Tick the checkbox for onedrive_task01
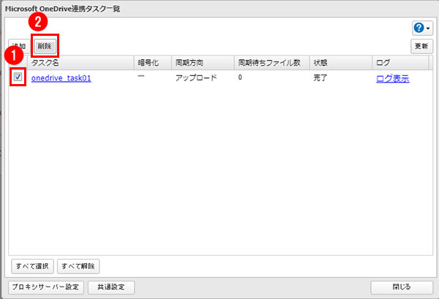Screen dimensions: 439x299 point(18,77)
